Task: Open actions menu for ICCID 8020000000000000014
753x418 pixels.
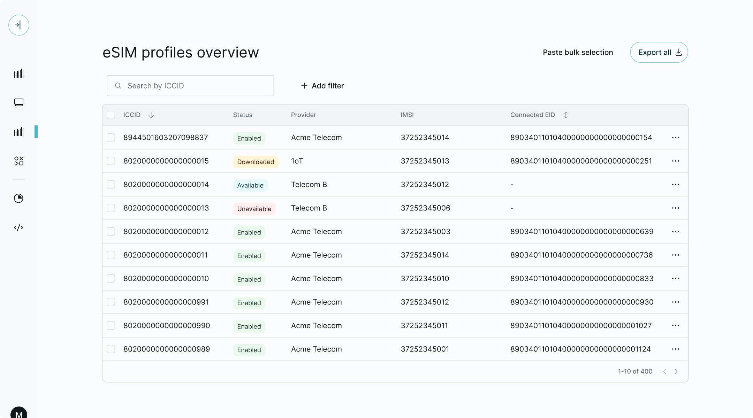Action: coord(676,185)
